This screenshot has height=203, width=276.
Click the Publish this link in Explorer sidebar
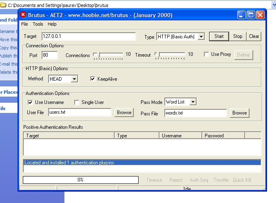click(x=9, y=56)
